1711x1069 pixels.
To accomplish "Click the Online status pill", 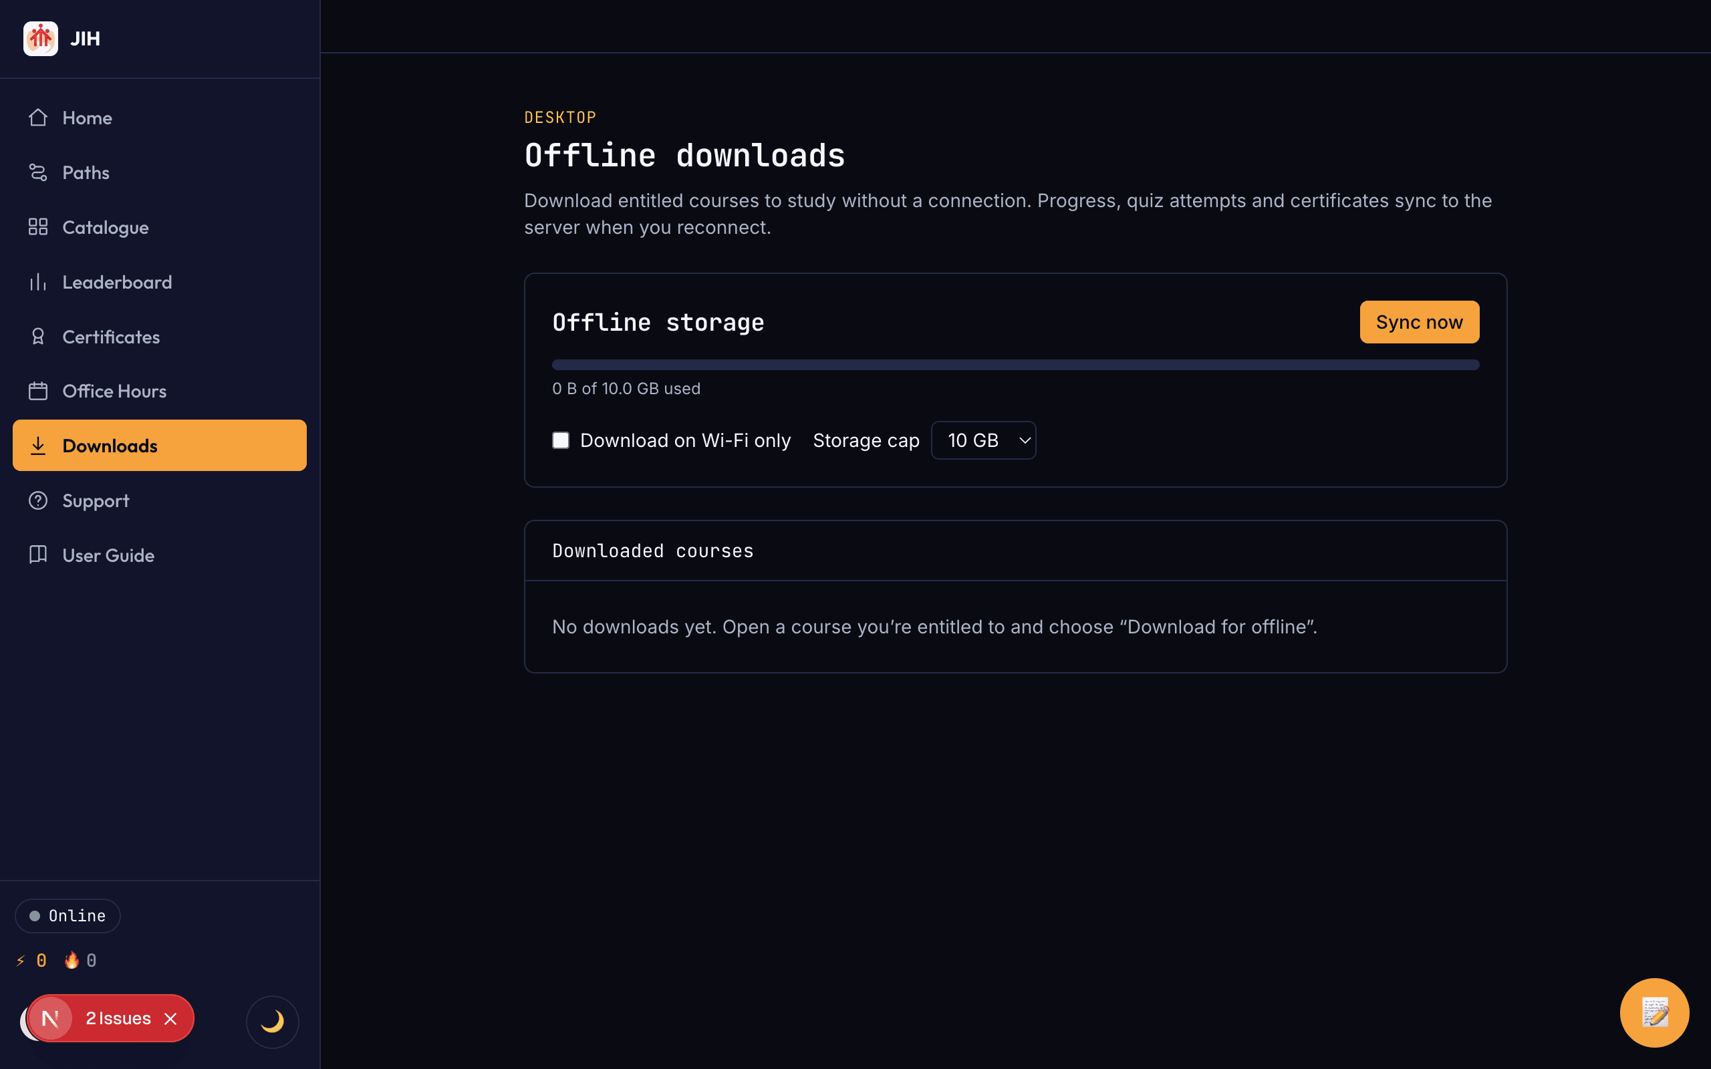I will point(68,915).
